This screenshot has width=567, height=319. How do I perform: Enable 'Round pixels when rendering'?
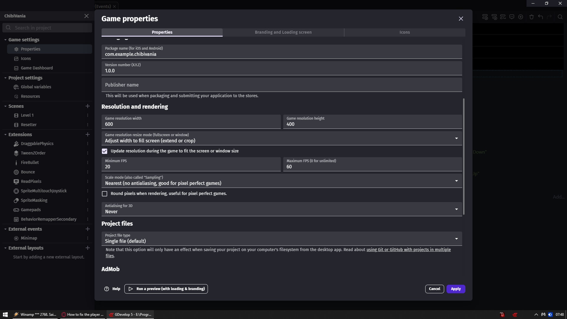pyautogui.click(x=104, y=194)
